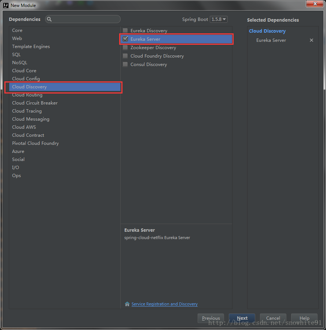Image resolution: width=326 pixels, height=330 pixels.
Task: Select the Web category
Action: pyautogui.click(x=65, y=38)
